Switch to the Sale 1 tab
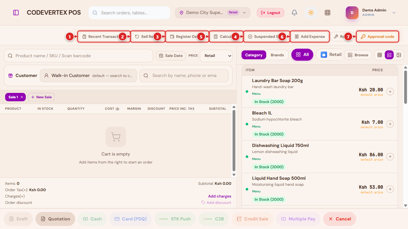 pyautogui.click(x=13, y=97)
